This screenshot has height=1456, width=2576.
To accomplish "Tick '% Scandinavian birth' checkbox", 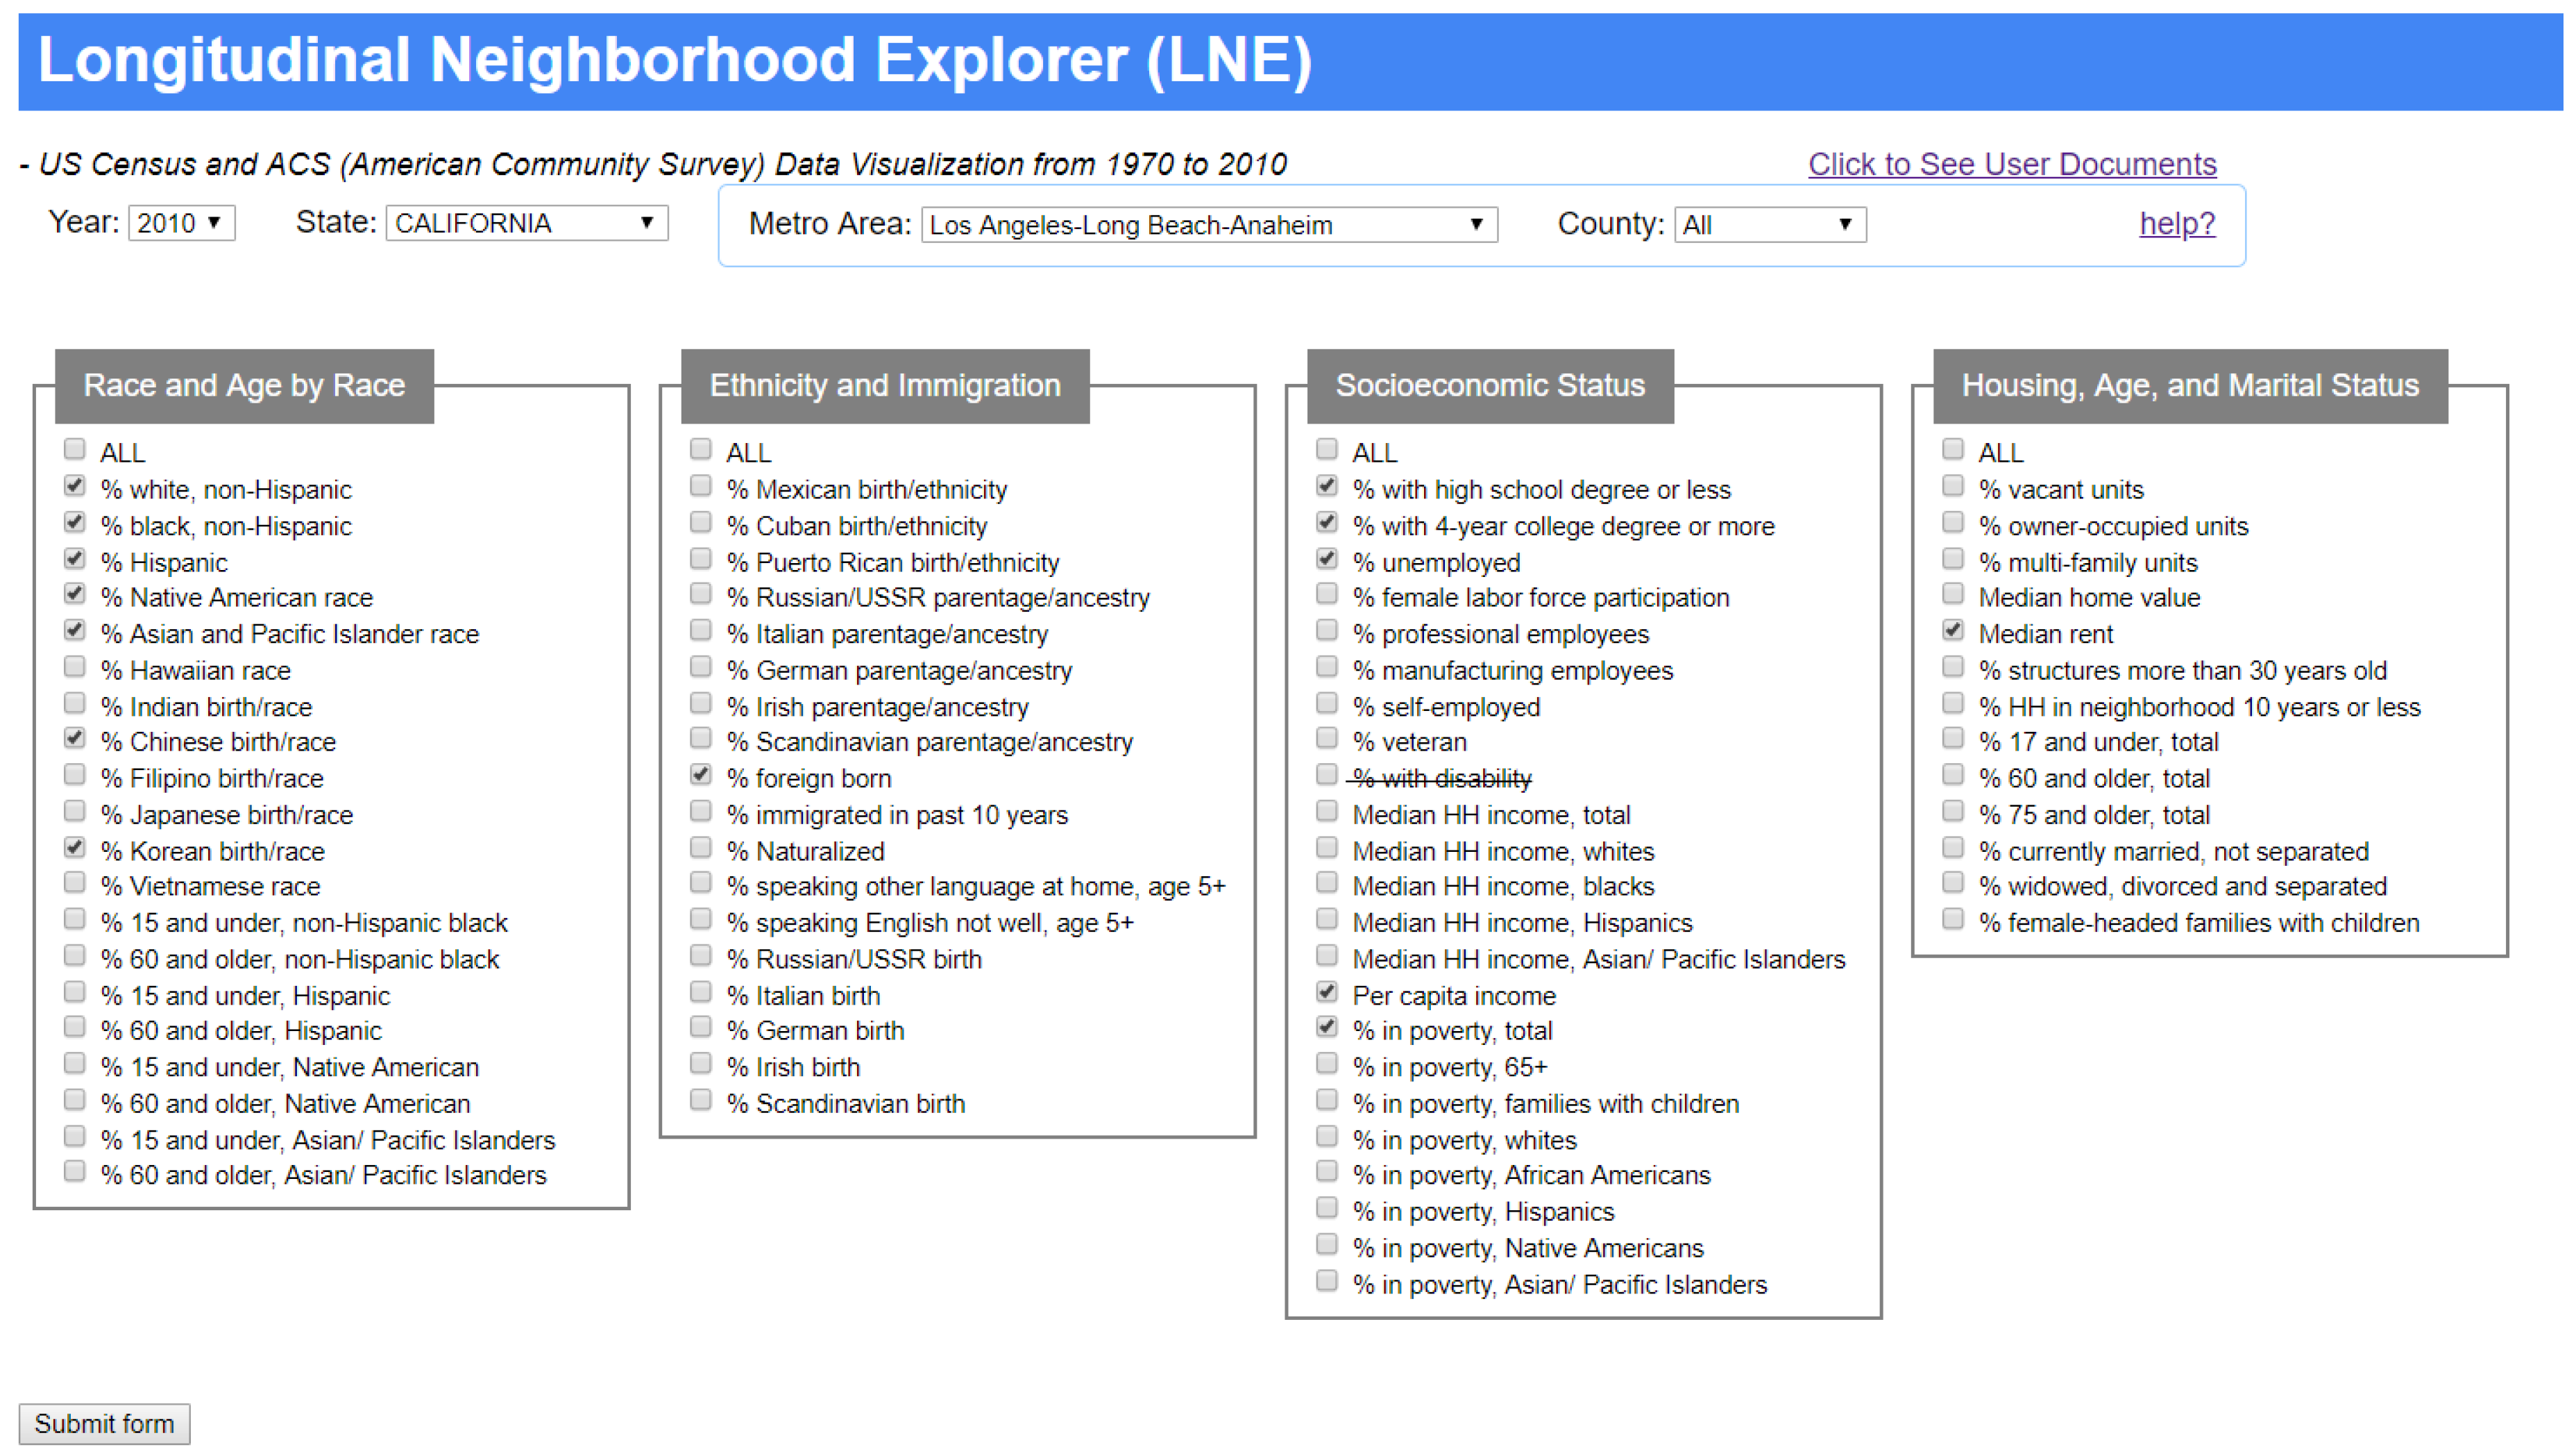I will click(701, 1101).
